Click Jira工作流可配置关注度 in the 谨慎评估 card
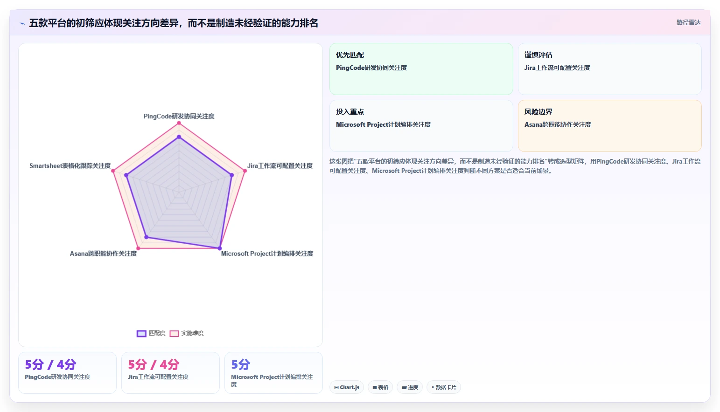 coord(557,68)
